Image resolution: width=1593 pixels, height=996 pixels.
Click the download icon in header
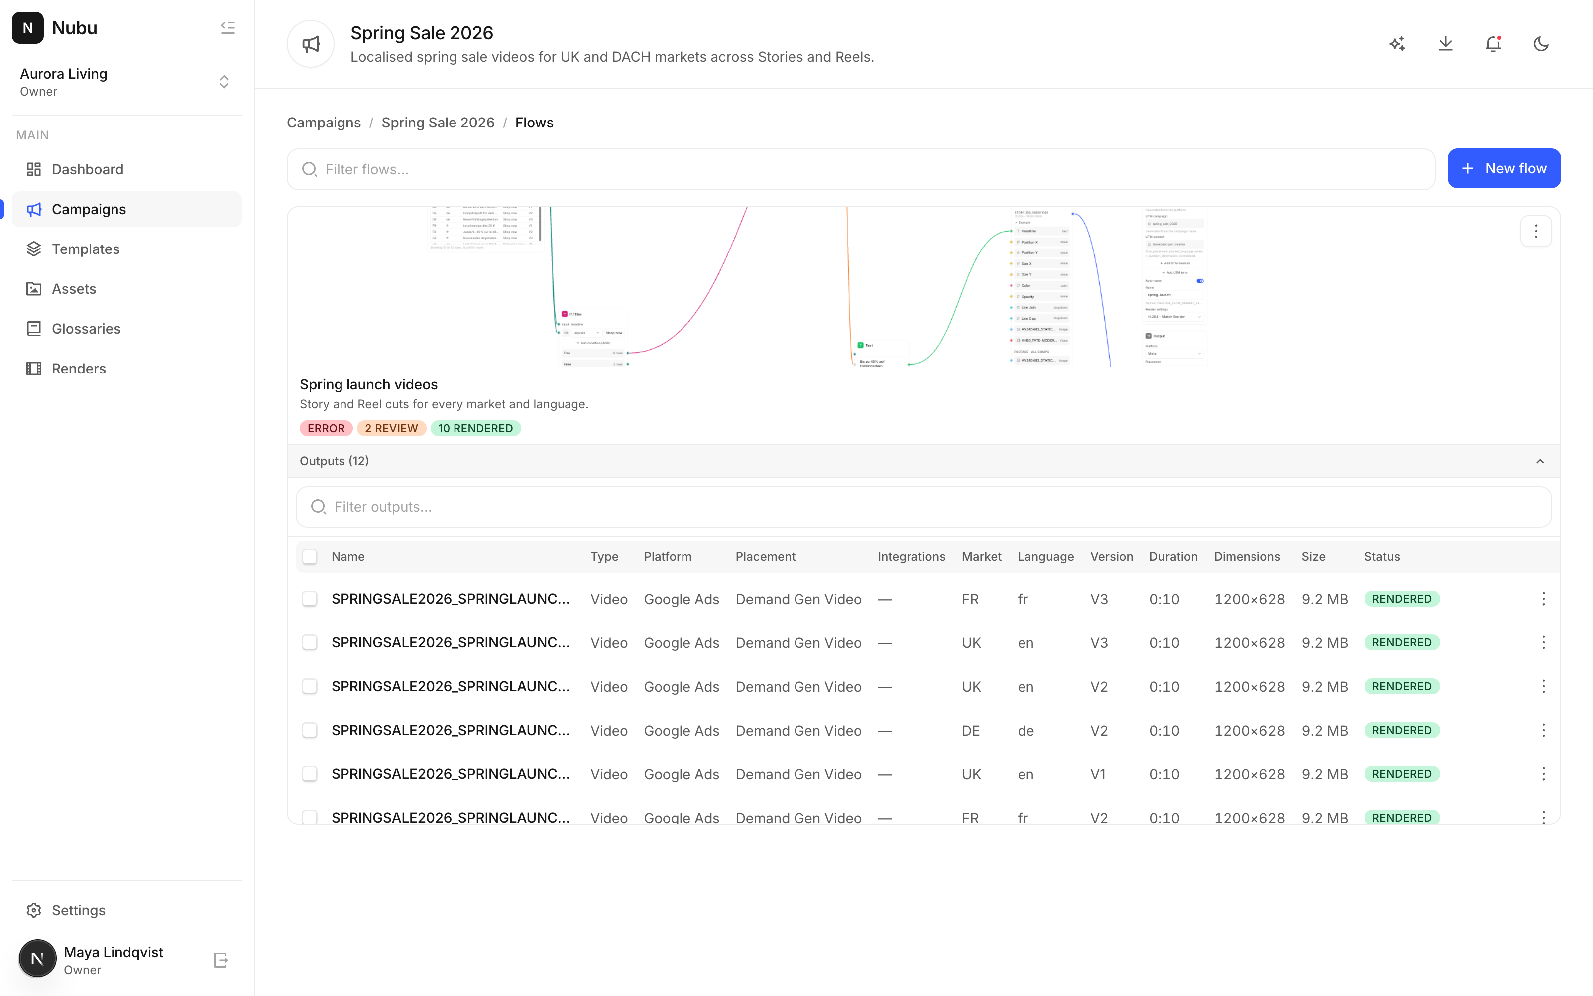[1446, 44]
